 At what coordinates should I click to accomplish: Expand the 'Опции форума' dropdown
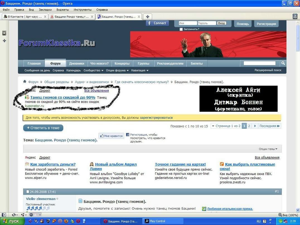(117, 71)
